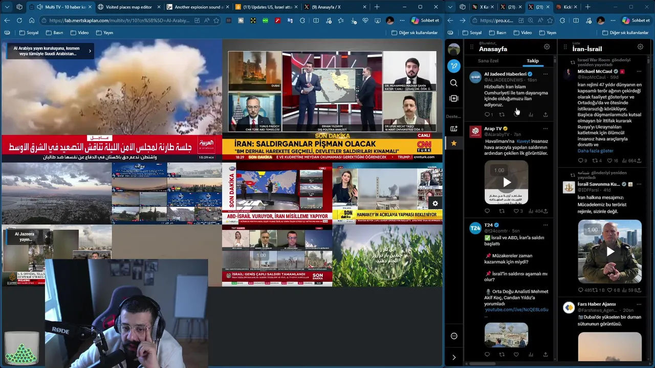
Task: Open Video bookmarks folder in right browser
Action: tap(522, 33)
